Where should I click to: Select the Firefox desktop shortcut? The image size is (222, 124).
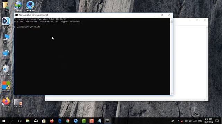6,102
